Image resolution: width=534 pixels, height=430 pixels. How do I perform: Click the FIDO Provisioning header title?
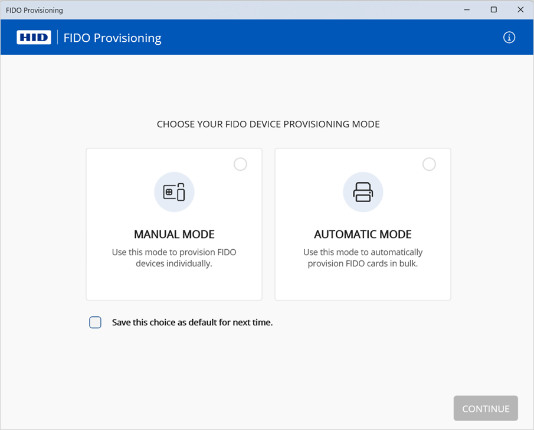112,38
